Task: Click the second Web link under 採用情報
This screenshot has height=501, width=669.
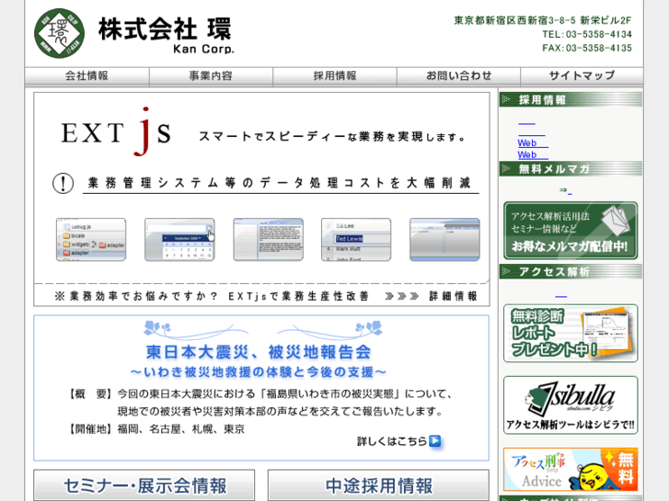Action: pyautogui.click(x=533, y=154)
